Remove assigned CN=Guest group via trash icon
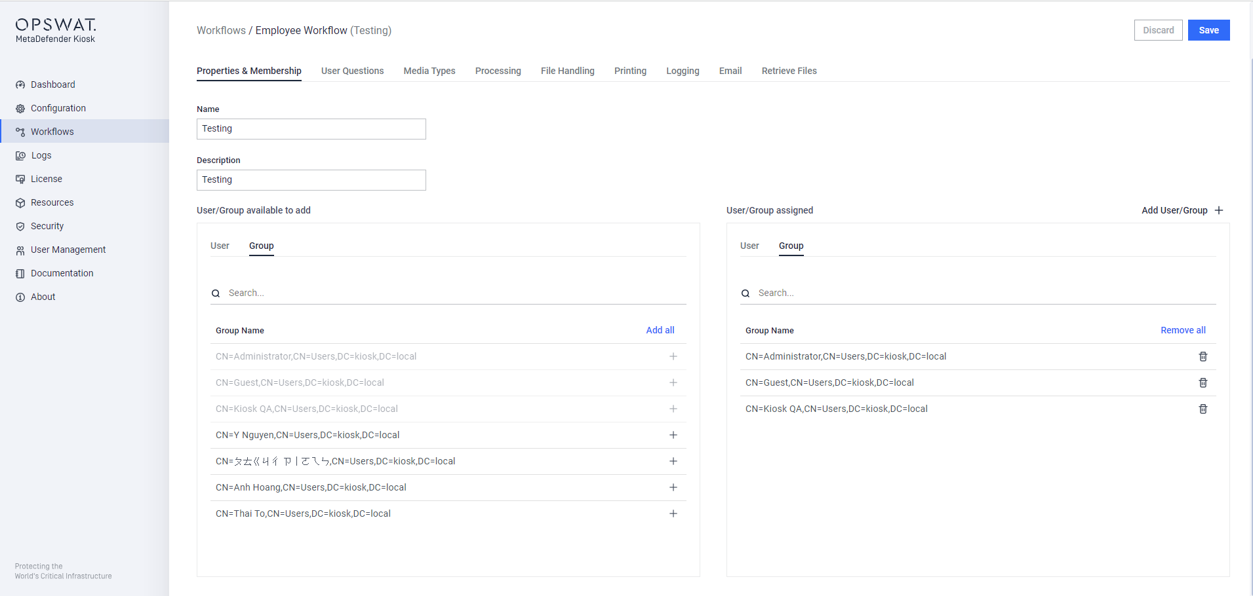Viewport: 1253px width, 596px height. [x=1203, y=382]
